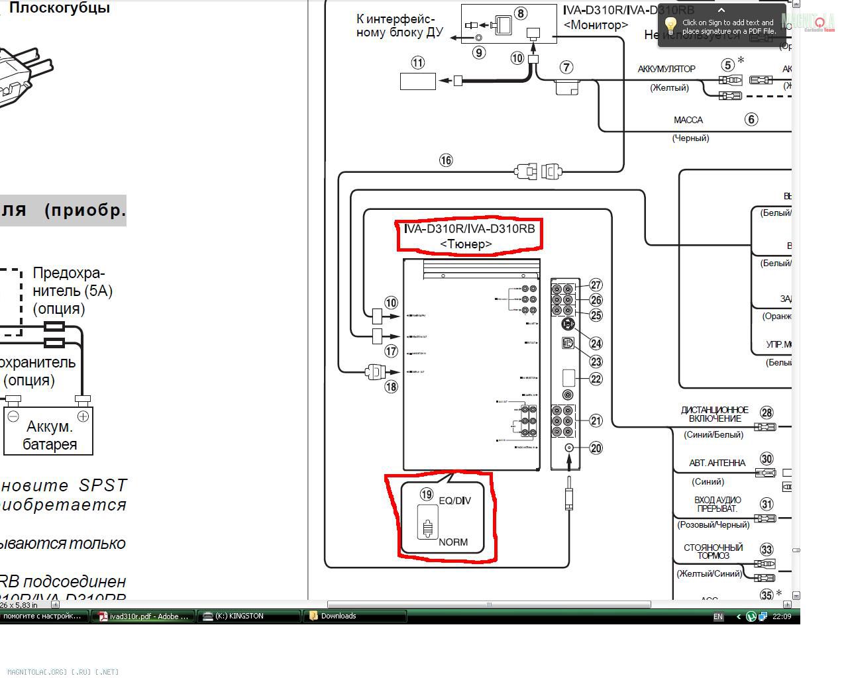Expand hidden tray icons with the arrow
848x678 pixels.
(x=739, y=616)
